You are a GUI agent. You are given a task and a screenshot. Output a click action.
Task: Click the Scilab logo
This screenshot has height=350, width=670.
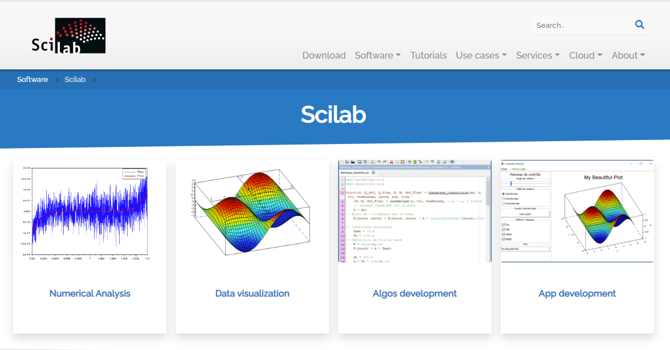tap(68, 36)
